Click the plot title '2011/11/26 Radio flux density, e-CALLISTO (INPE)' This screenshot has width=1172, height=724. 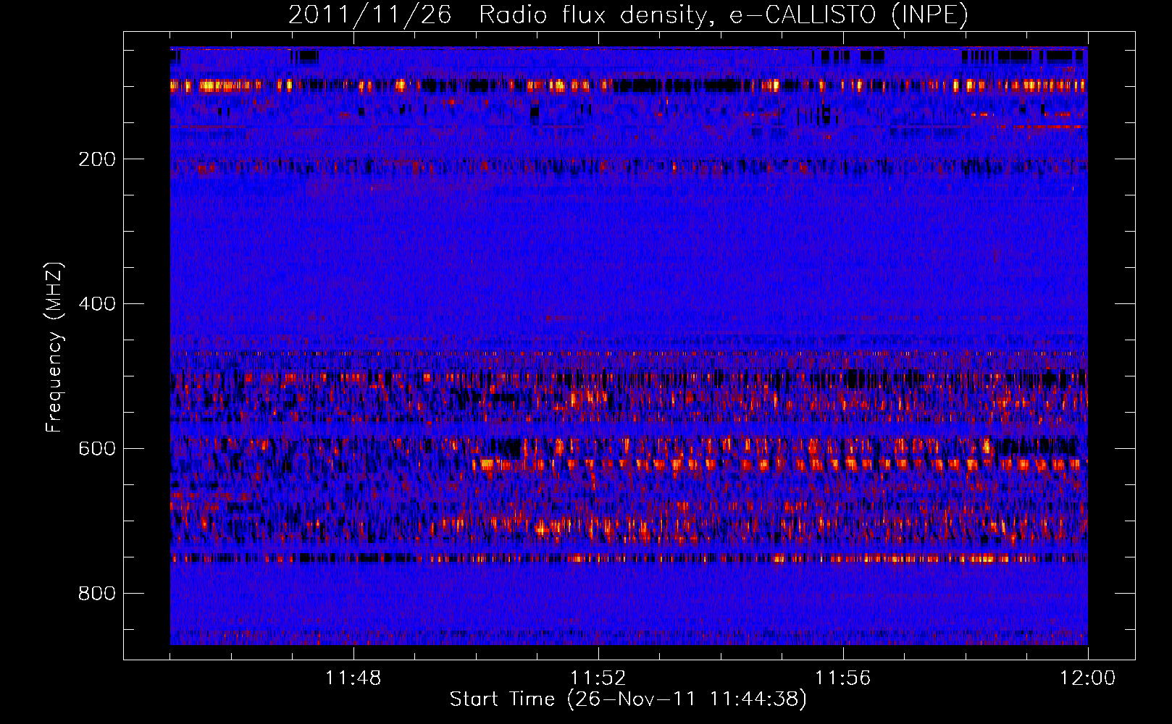[x=628, y=14]
